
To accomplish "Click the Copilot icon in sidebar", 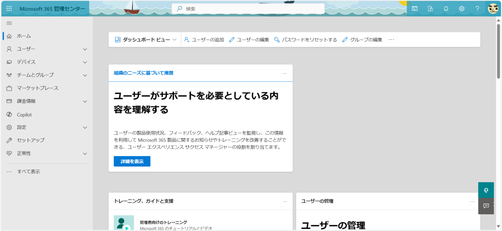I will (9, 114).
